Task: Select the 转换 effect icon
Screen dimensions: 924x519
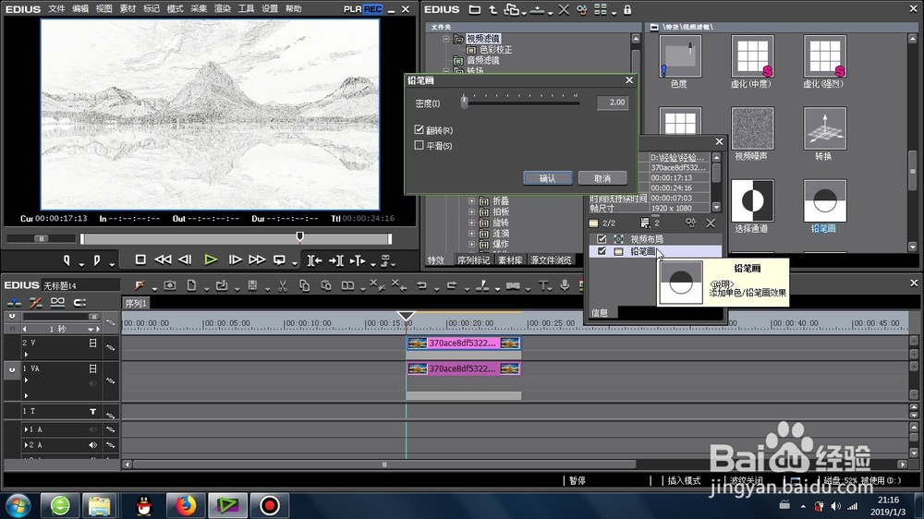Action: point(825,128)
